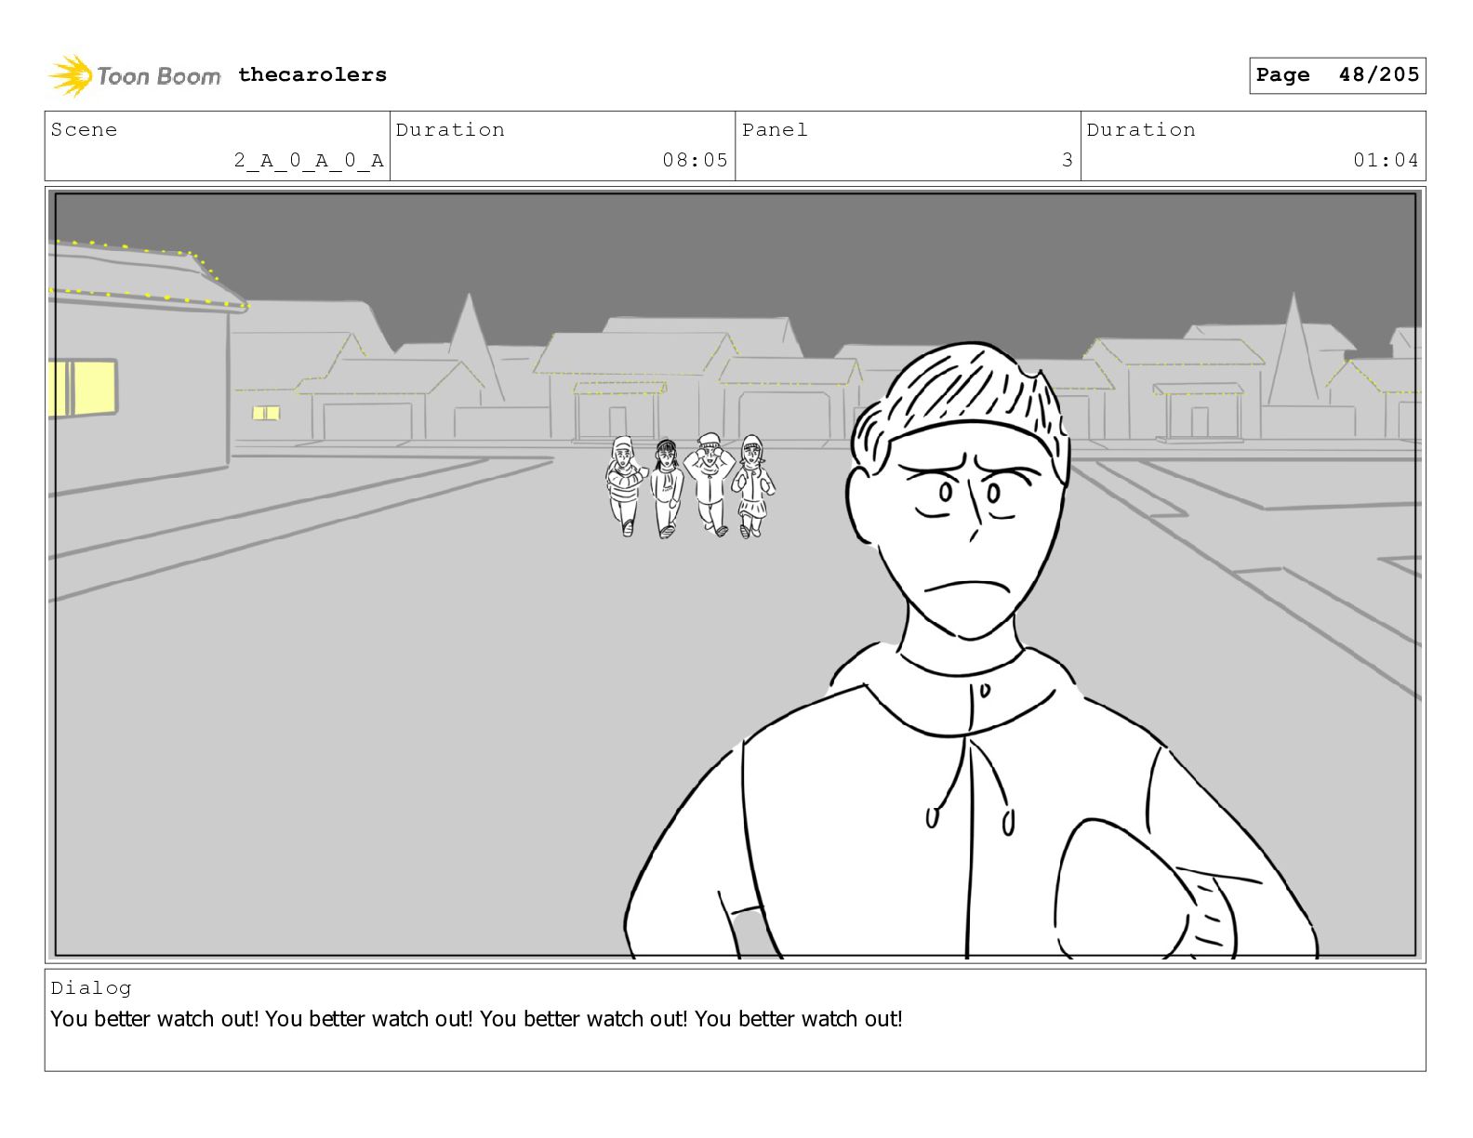Click the Page 48/205 indicator box
Screen dimensions: 1473x1138
click(x=1337, y=75)
